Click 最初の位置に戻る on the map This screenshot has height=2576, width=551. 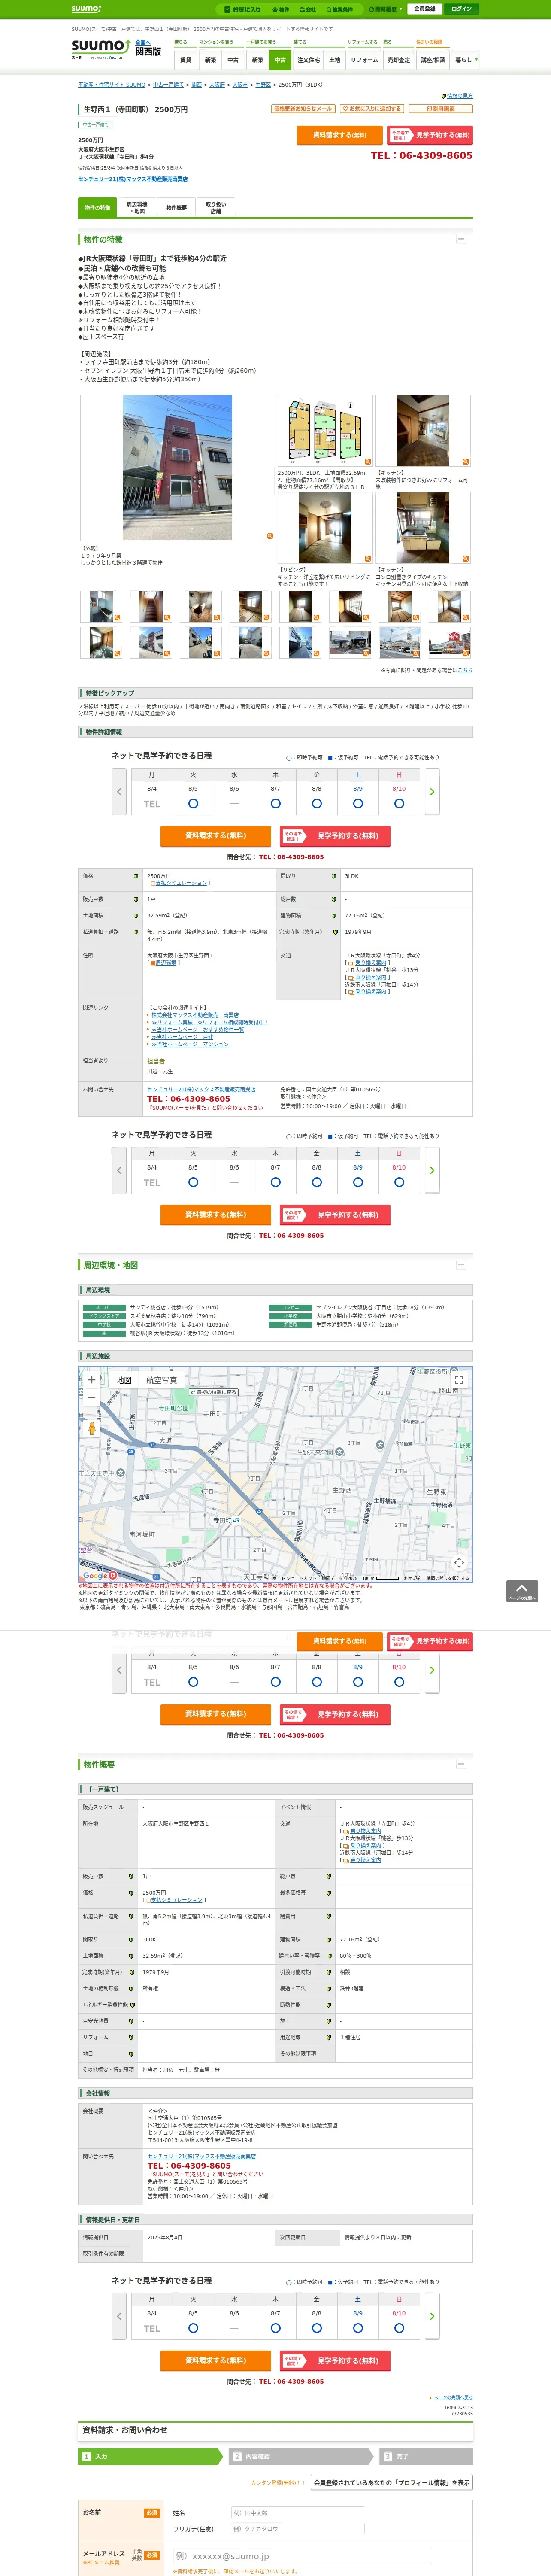(x=215, y=1392)
